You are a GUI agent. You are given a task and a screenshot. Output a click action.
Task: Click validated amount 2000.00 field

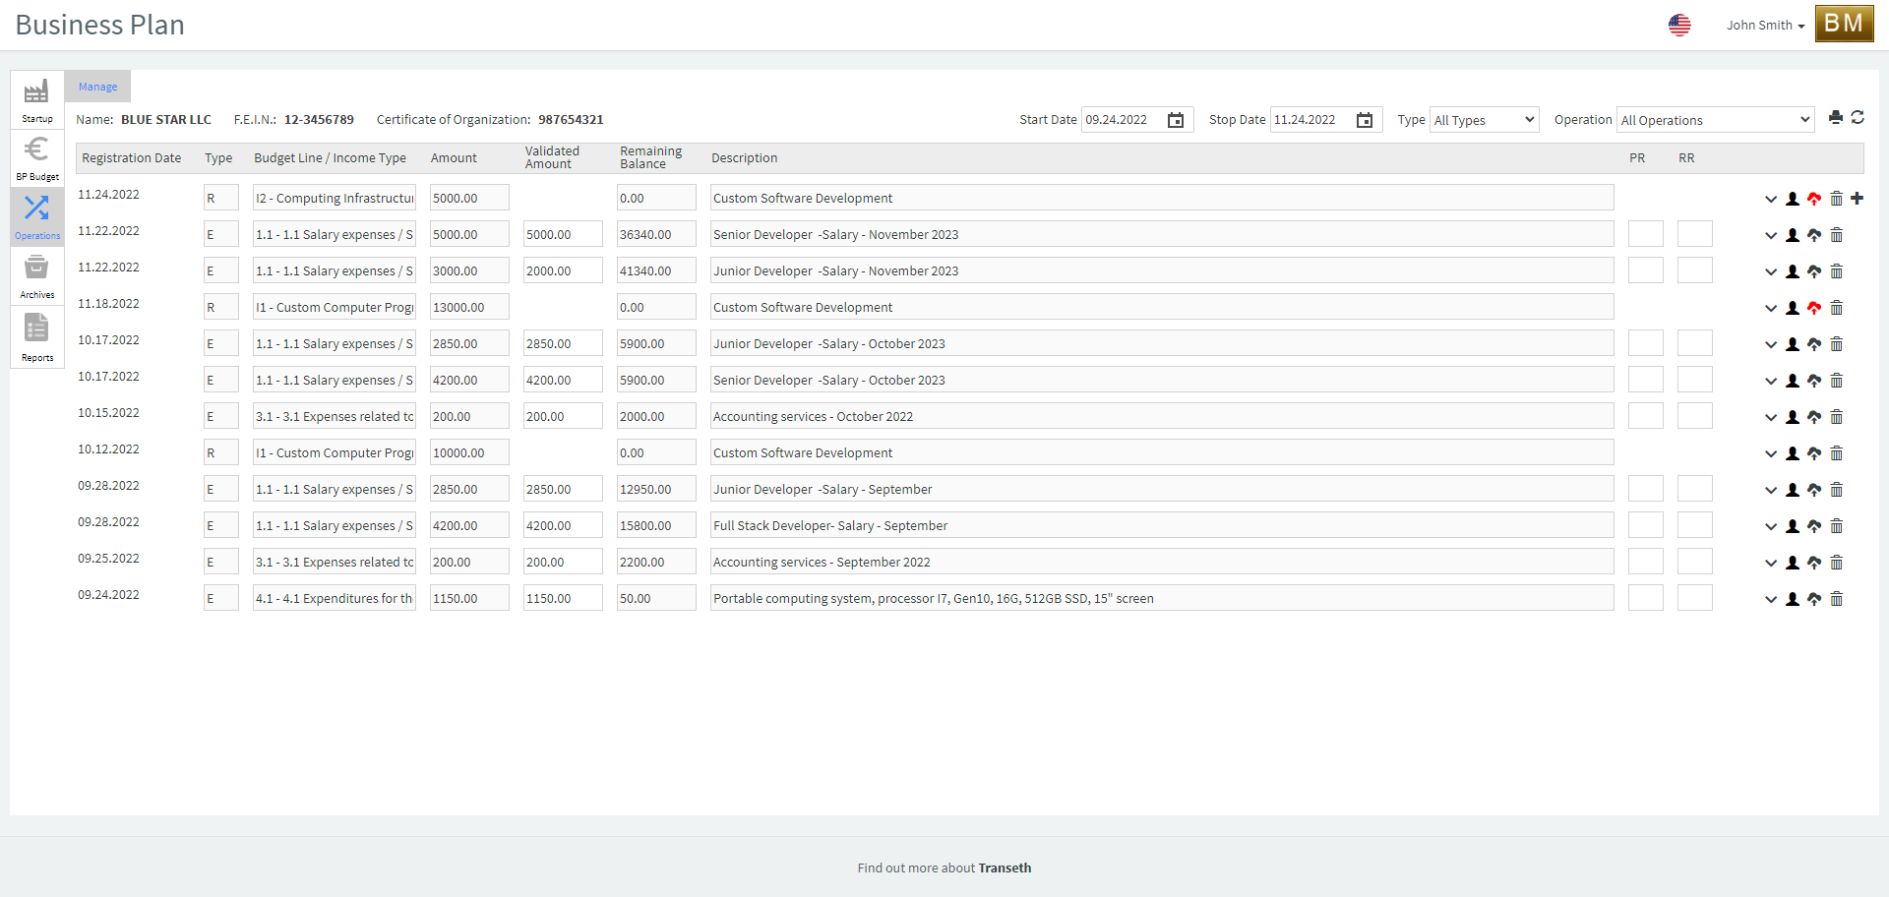(x=563, y=270)
